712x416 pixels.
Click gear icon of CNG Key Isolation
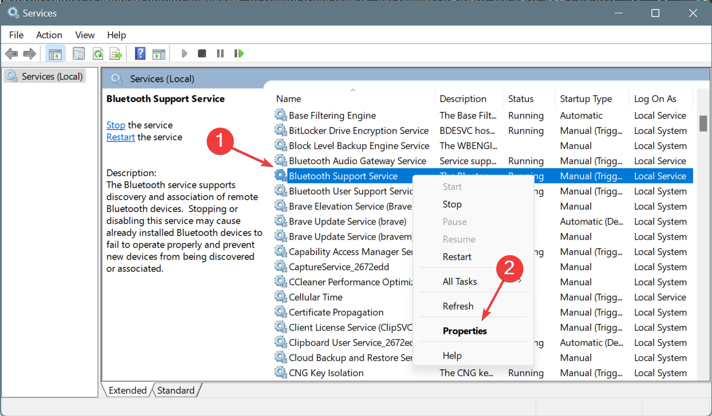(281, 373)
